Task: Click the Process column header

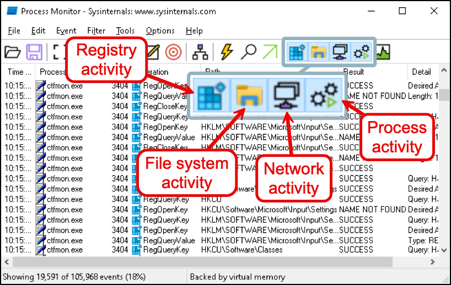Action: (x=52, y=72)
